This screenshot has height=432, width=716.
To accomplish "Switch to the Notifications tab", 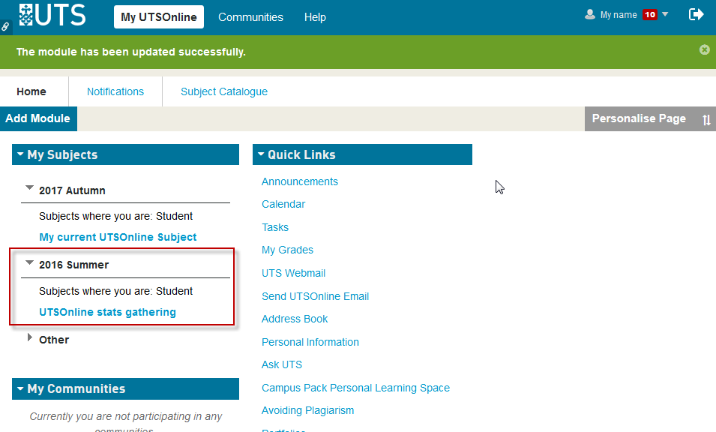I will (x=115, y=91).
